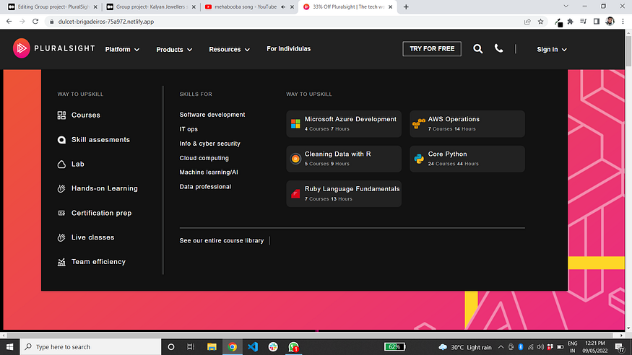Click the Ruby gem icon
Image resolution: width=632 pixels, height=355 pixels.
click(x=295, y=193)
